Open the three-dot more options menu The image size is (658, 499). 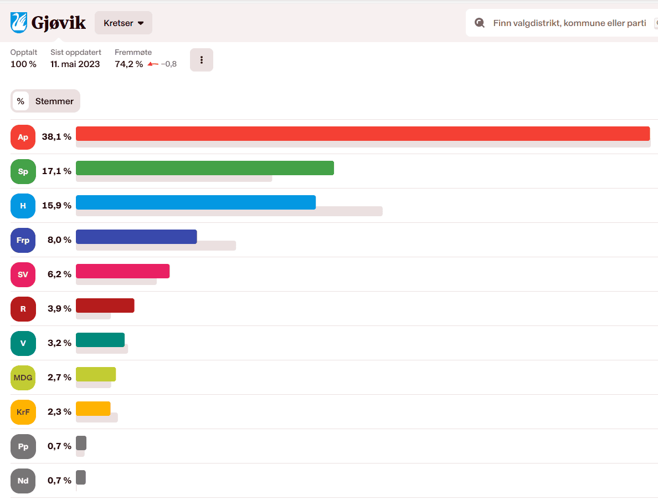[x=202, y=60]
